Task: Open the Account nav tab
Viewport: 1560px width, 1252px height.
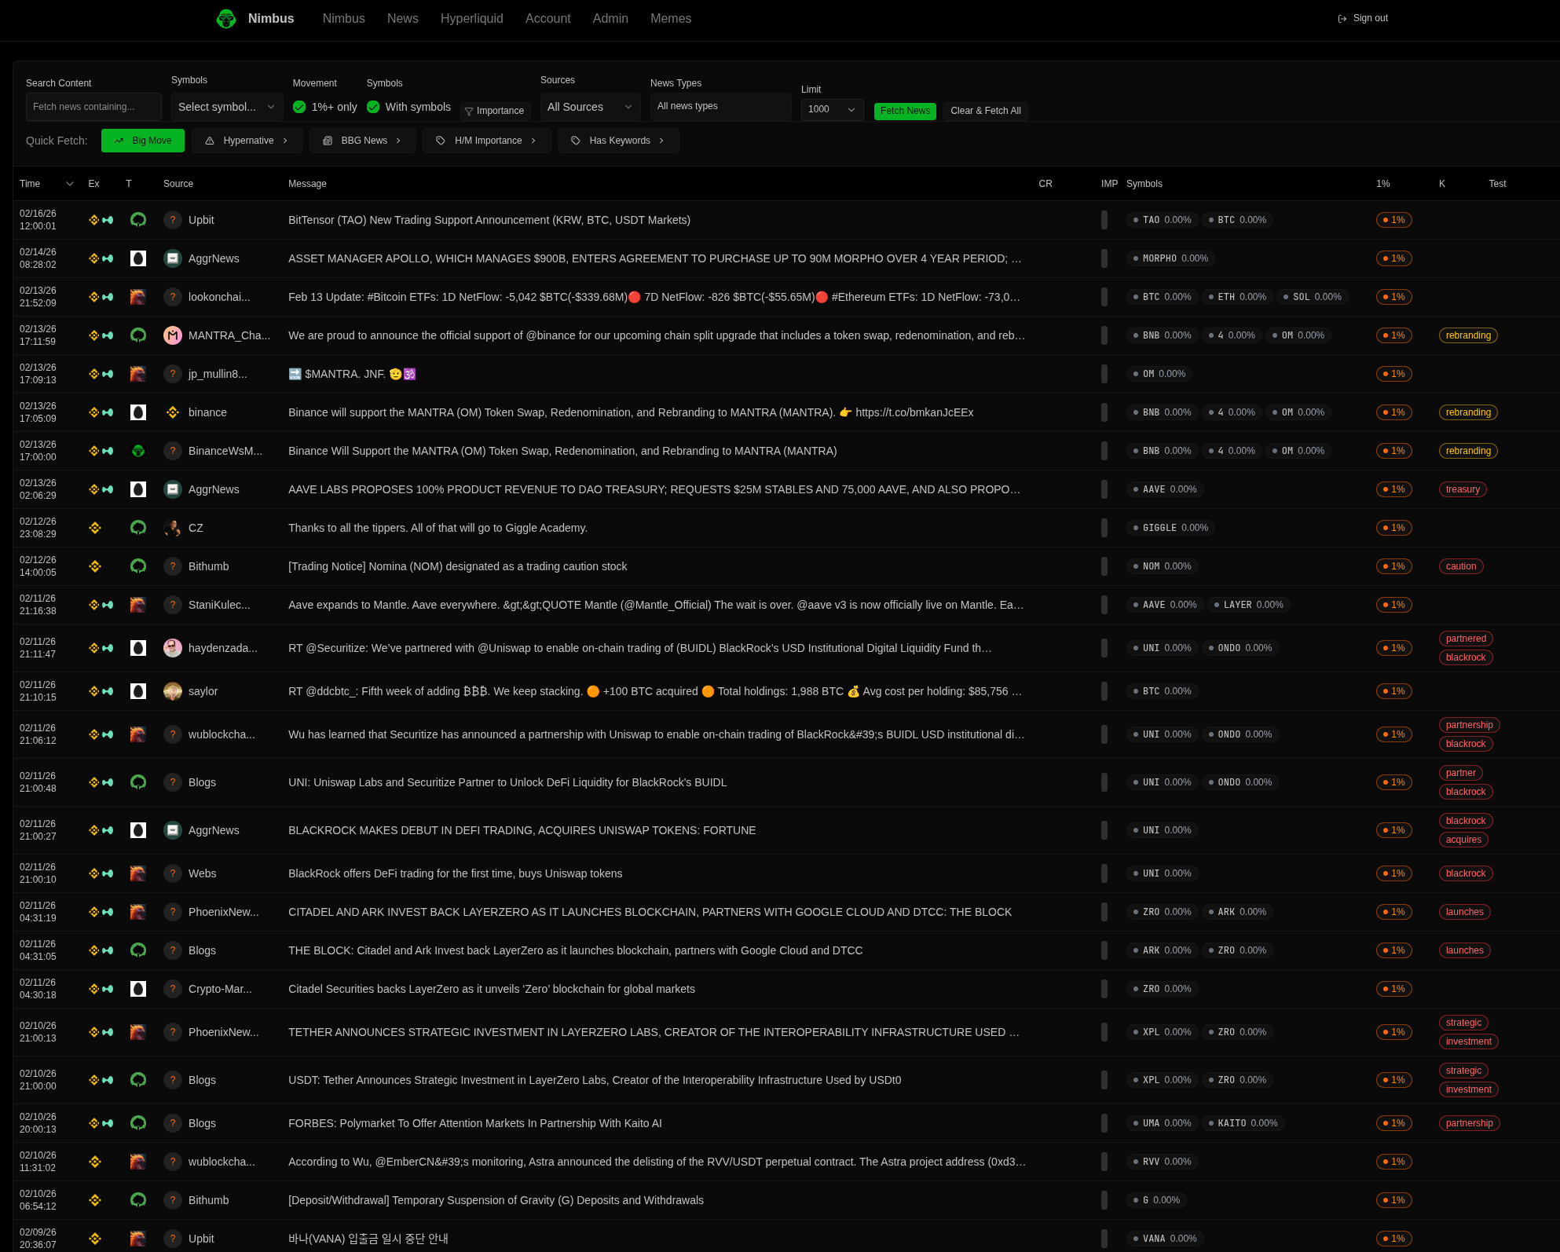Action: [548, 19]
